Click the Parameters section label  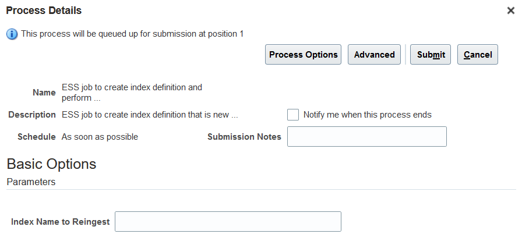31,182
